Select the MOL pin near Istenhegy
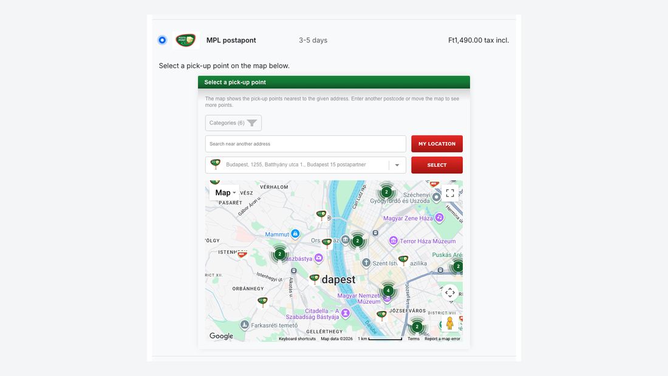Viewport: 668px width, 376px height. (x=242, y=255)
